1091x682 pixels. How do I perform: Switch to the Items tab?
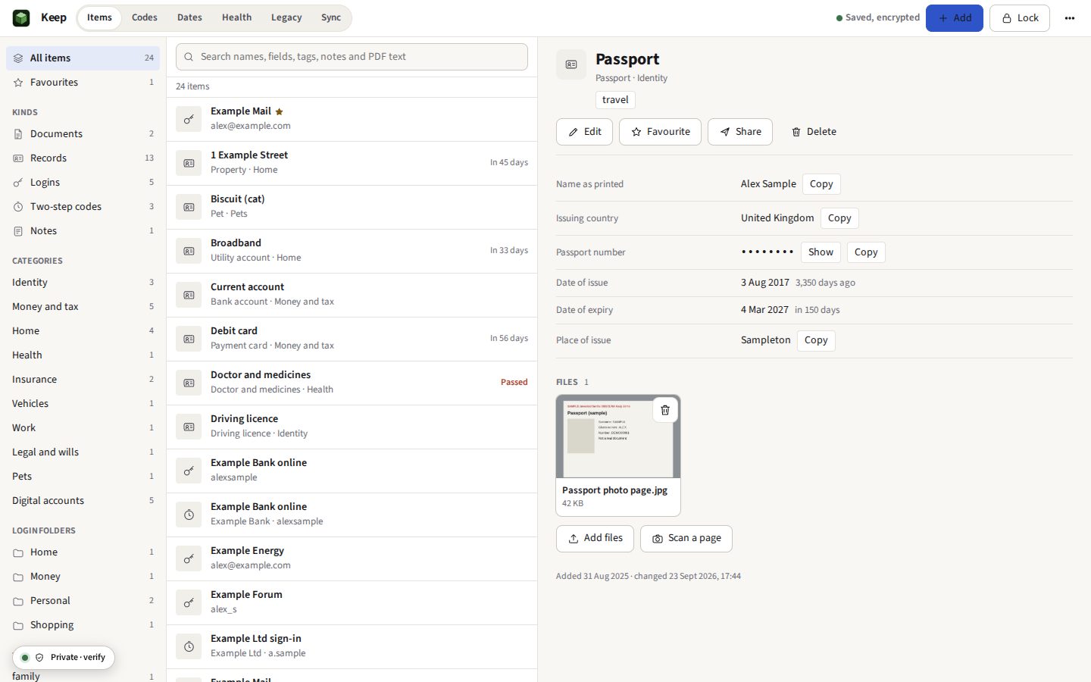pyautogui.click(x=99, y=17)
